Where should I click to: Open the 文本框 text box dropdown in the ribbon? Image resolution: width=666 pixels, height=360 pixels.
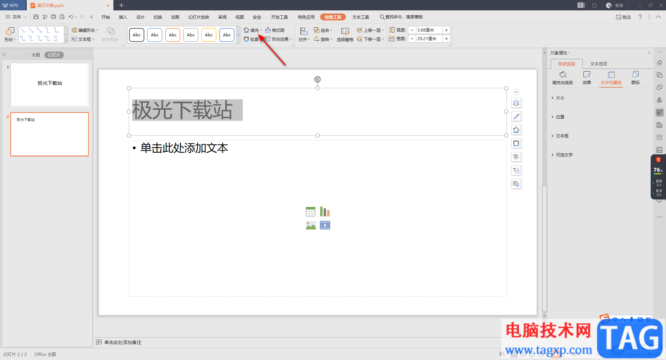click(x=83, y=39)
